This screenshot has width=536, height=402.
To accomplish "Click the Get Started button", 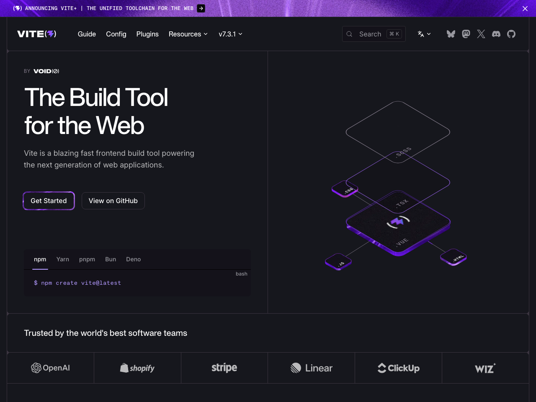I will coord(49,201).
